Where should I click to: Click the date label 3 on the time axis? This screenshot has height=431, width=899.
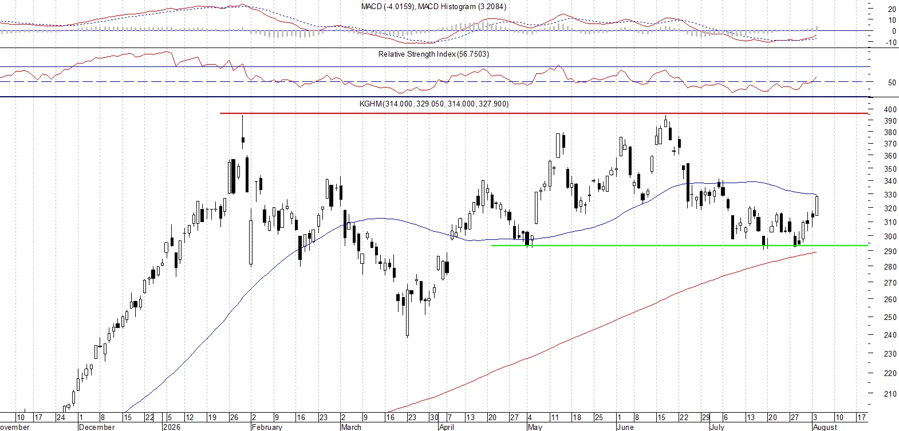[815, 418]
